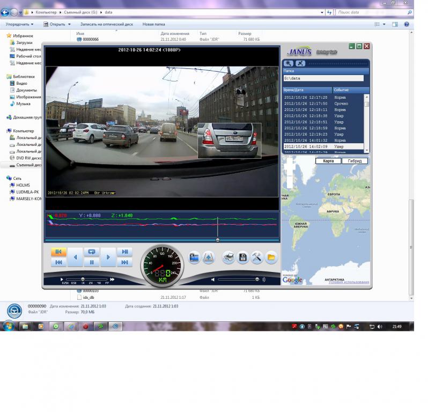
Task: Click the floppy disk save icon
Action: pyautogui.click(x=242, y=257)
